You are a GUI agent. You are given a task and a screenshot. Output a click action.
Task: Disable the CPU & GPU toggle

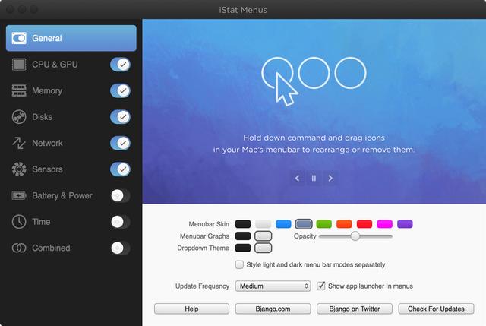[x=120, y=65]
